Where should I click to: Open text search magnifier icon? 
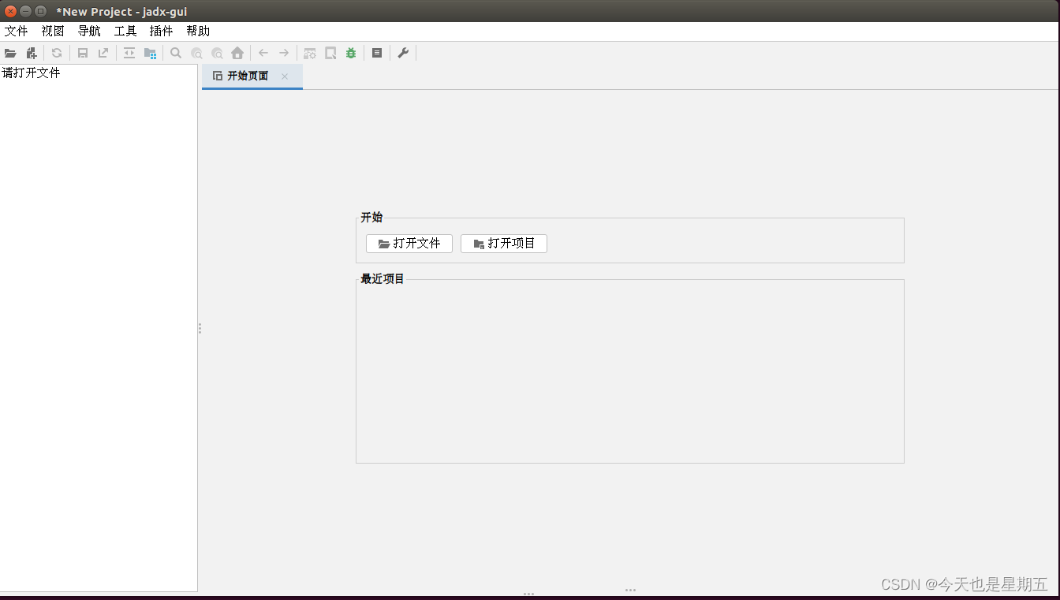click(176, 53)
